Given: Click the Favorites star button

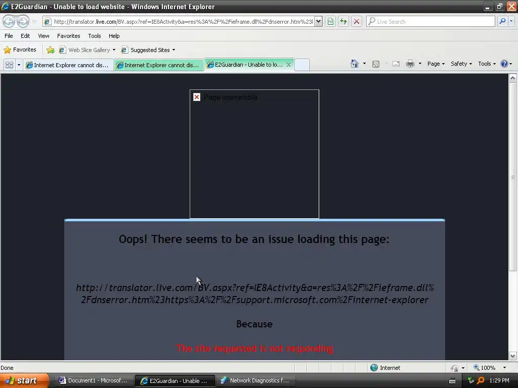Looking at the screenshot, I should pos(20,50).
